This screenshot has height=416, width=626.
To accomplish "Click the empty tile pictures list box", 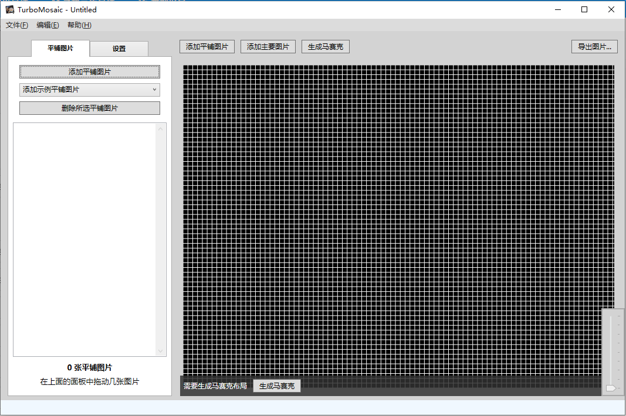I will coord(90,240).
